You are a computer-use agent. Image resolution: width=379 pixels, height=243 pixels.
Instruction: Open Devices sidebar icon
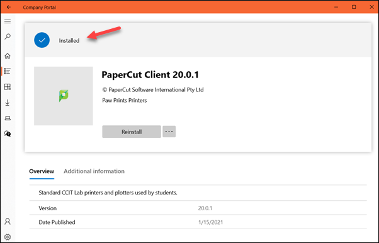coord(8,118)
